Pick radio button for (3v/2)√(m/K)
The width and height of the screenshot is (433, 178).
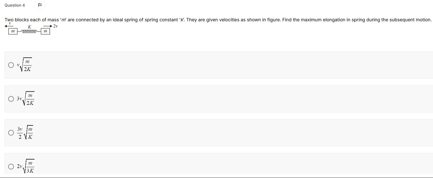pyautogui.click(x=11, y=133)
